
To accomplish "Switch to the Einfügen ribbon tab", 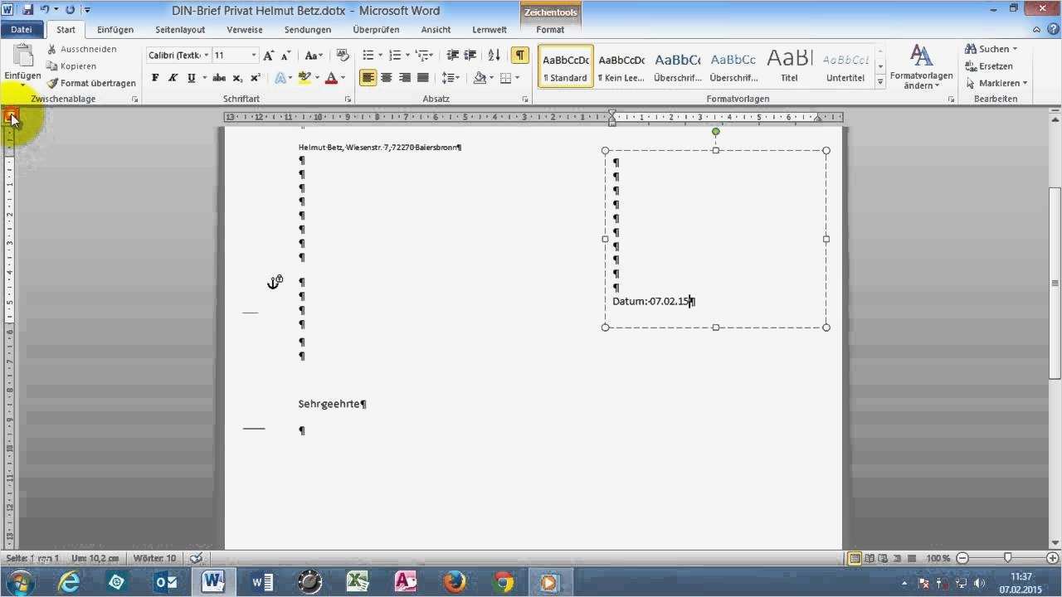I will (114, 29).
